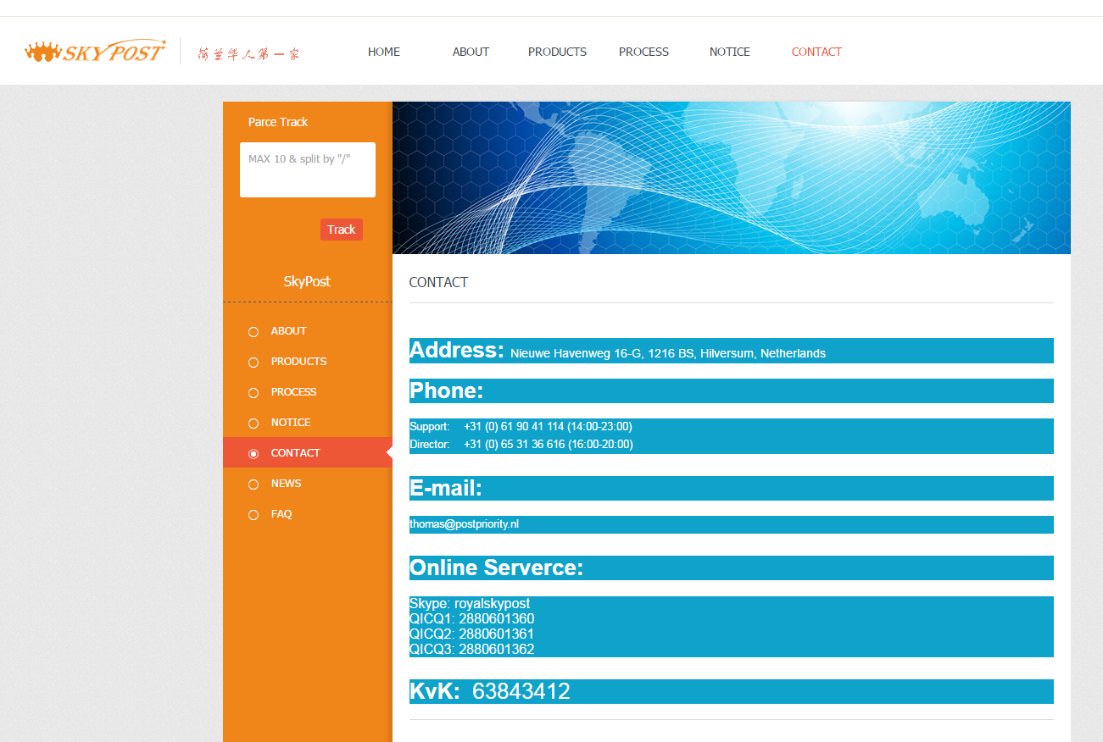
Task: Go to PRODUCTS in top navigation
Action: (x=557, y=52)
